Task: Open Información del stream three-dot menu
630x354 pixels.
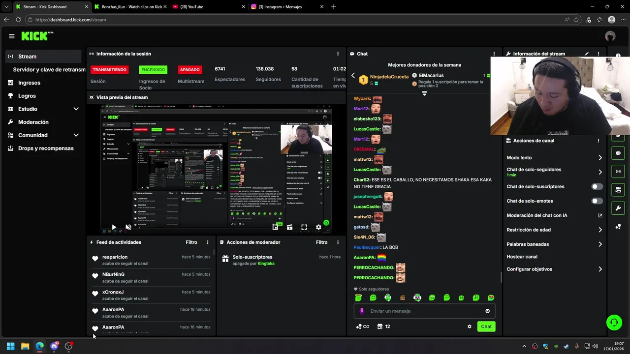Action: click(x=598, y=54)
